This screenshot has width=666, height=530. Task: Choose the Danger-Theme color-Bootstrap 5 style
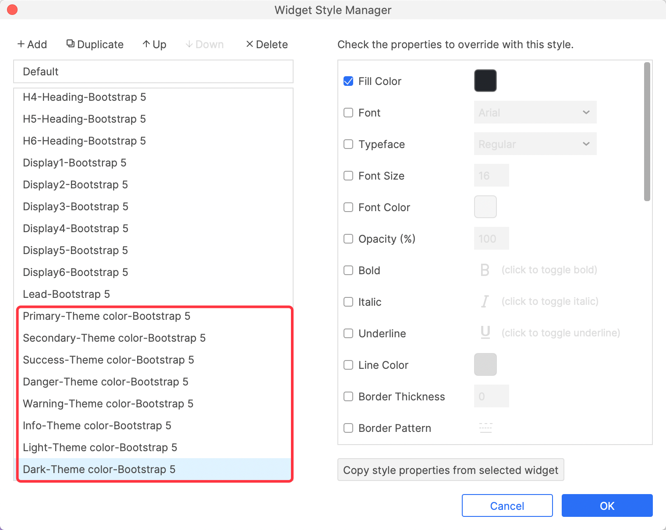tap(106, 382)
